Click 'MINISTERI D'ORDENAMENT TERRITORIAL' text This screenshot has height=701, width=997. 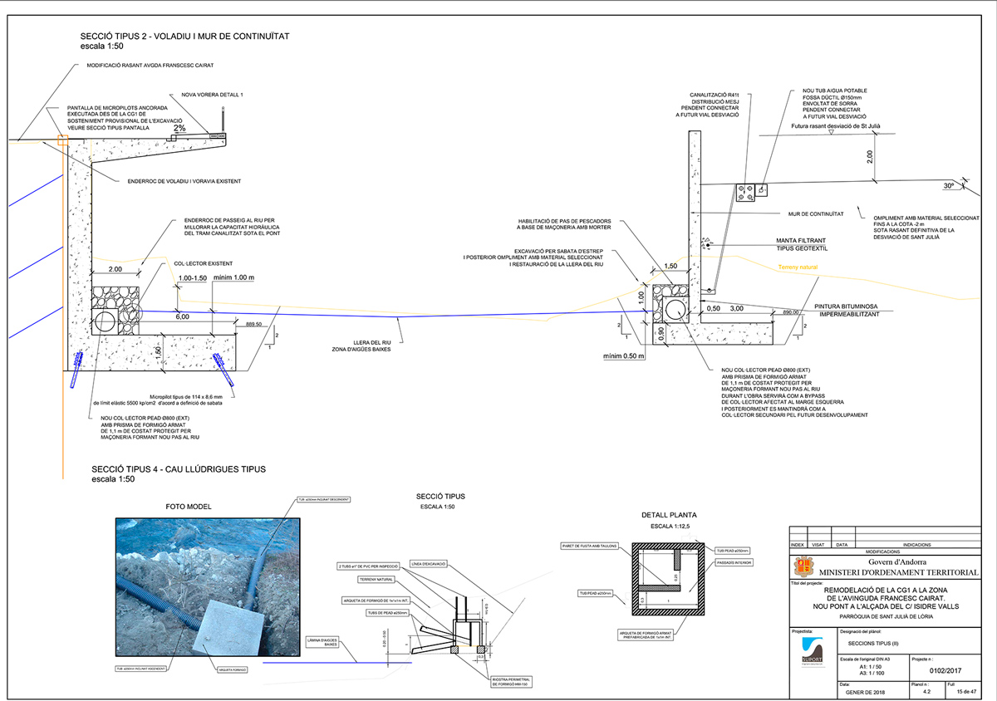[x=898, y=572]
